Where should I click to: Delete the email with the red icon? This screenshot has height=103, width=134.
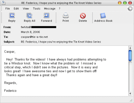[x=83, y=16]
